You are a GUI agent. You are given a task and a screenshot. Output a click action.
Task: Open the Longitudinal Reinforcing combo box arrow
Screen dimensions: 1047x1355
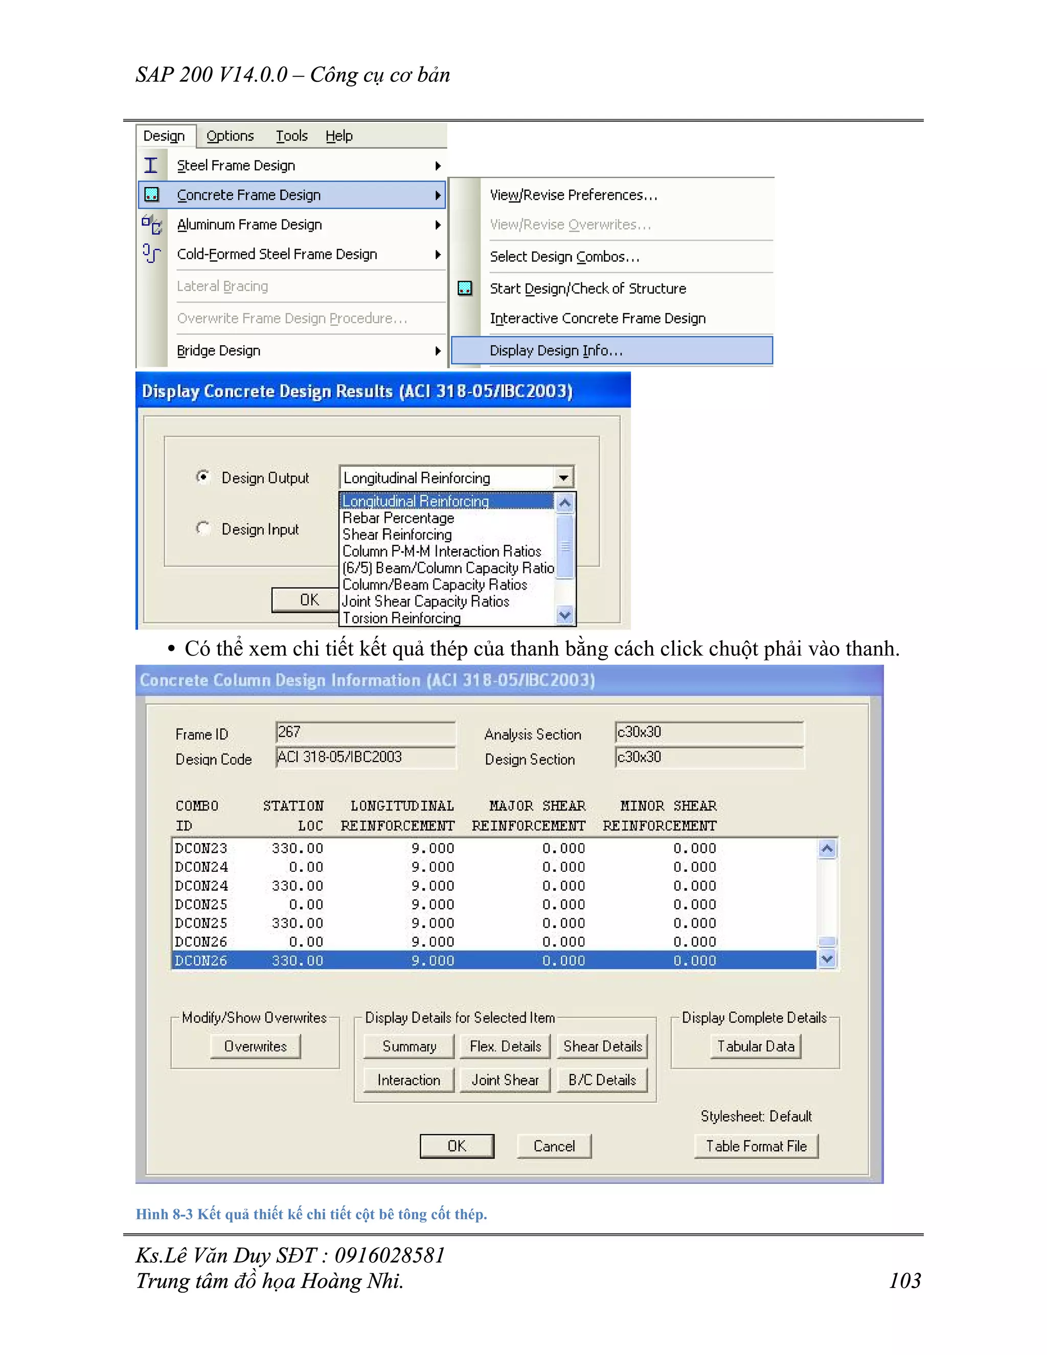coord(563,478)
